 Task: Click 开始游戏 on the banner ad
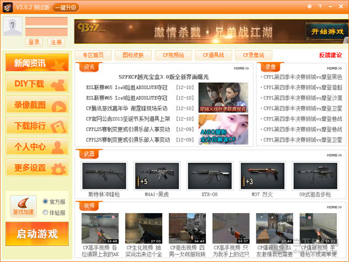pyautogui.click(x=327, y=31)
